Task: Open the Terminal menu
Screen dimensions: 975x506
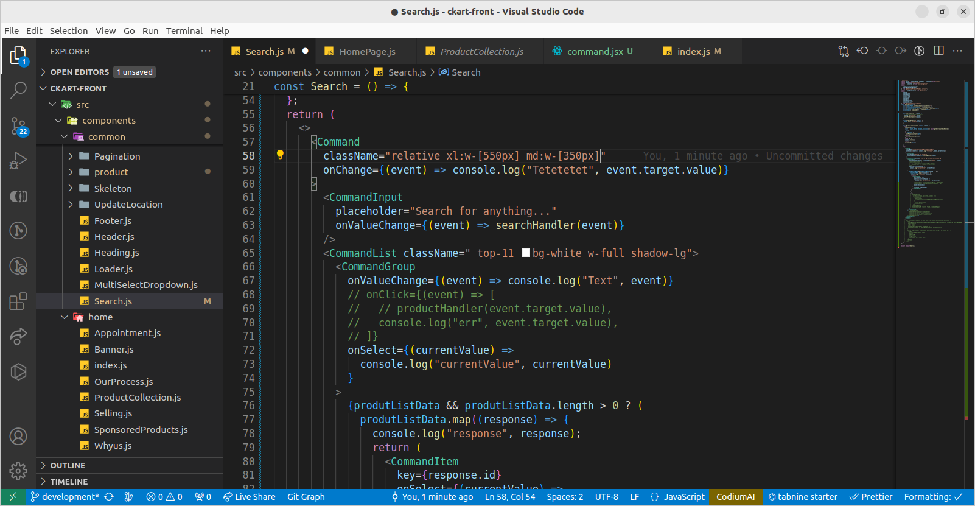Action: click(x=184, y=31)
